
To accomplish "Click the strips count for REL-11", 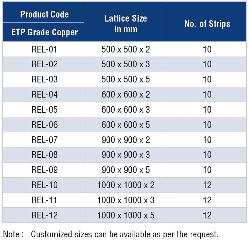I will coord(207,200).
